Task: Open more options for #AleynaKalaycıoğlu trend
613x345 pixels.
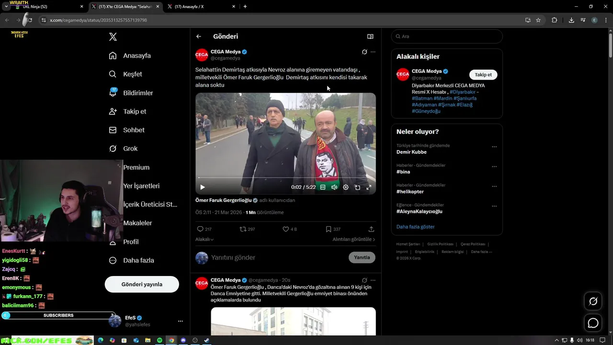Action: [x=494, y=207]
